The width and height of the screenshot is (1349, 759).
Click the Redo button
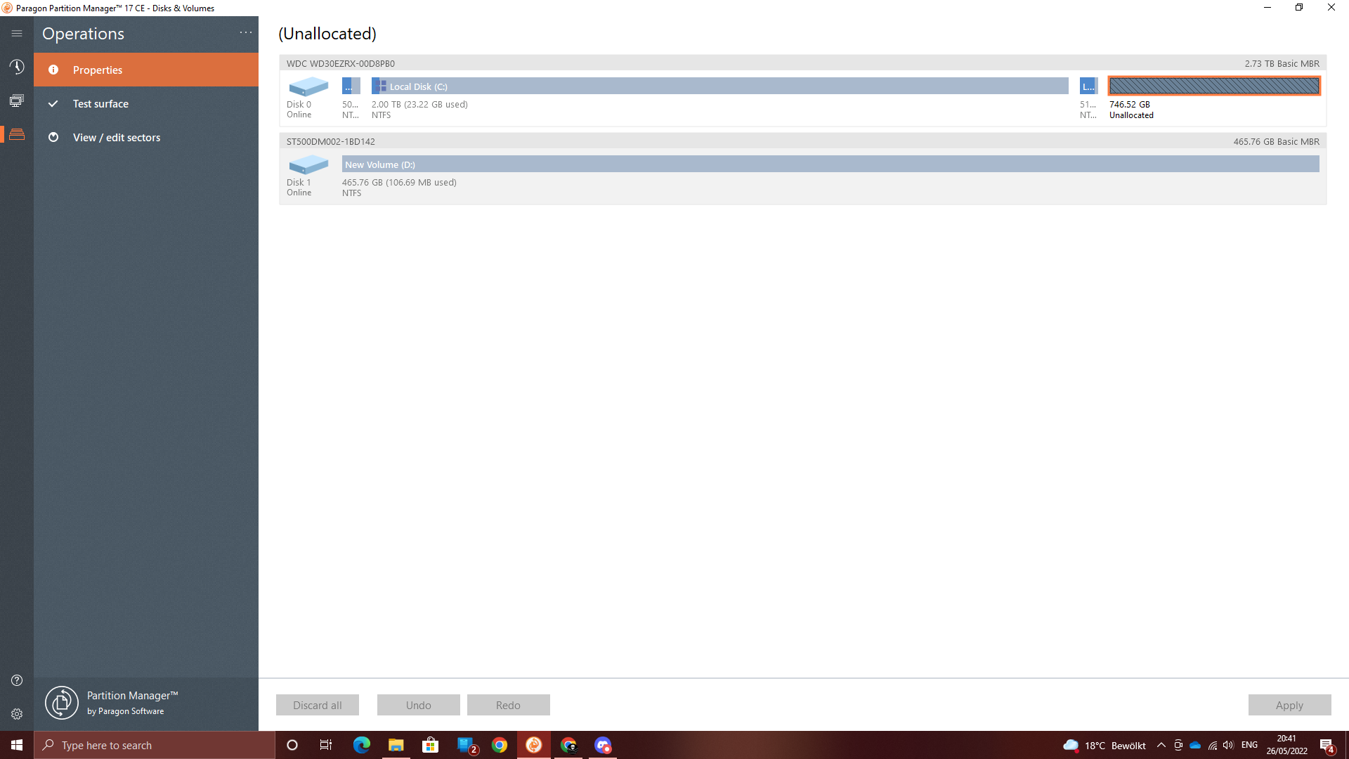coord(509,705)
